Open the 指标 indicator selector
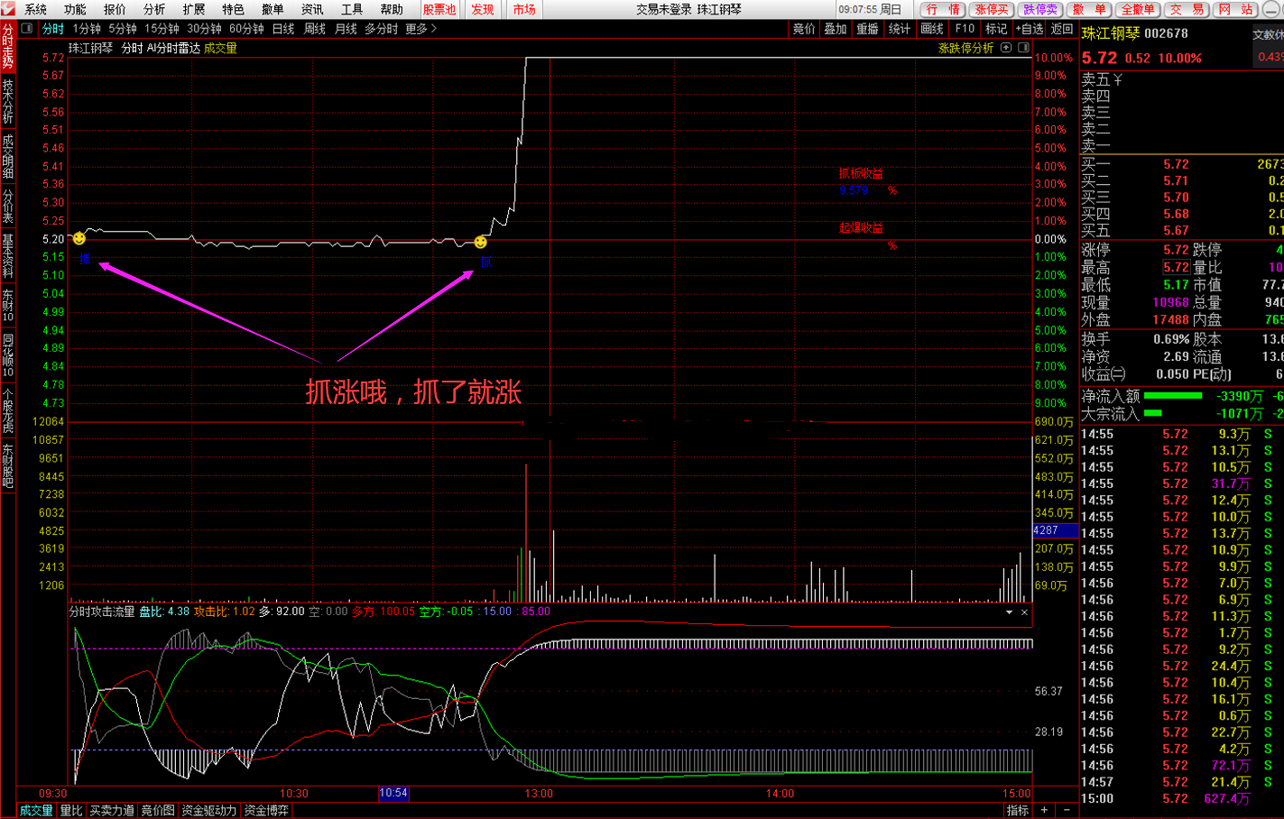The width and height of the screenshot is (1284, 819). pyautogui.click(x=1017, y=810)
